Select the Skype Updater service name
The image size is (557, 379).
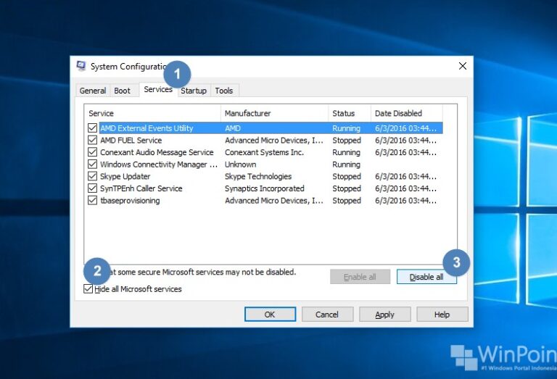point(125,176)
